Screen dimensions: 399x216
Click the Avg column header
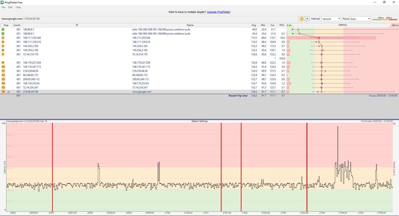[x=254, y=25]
